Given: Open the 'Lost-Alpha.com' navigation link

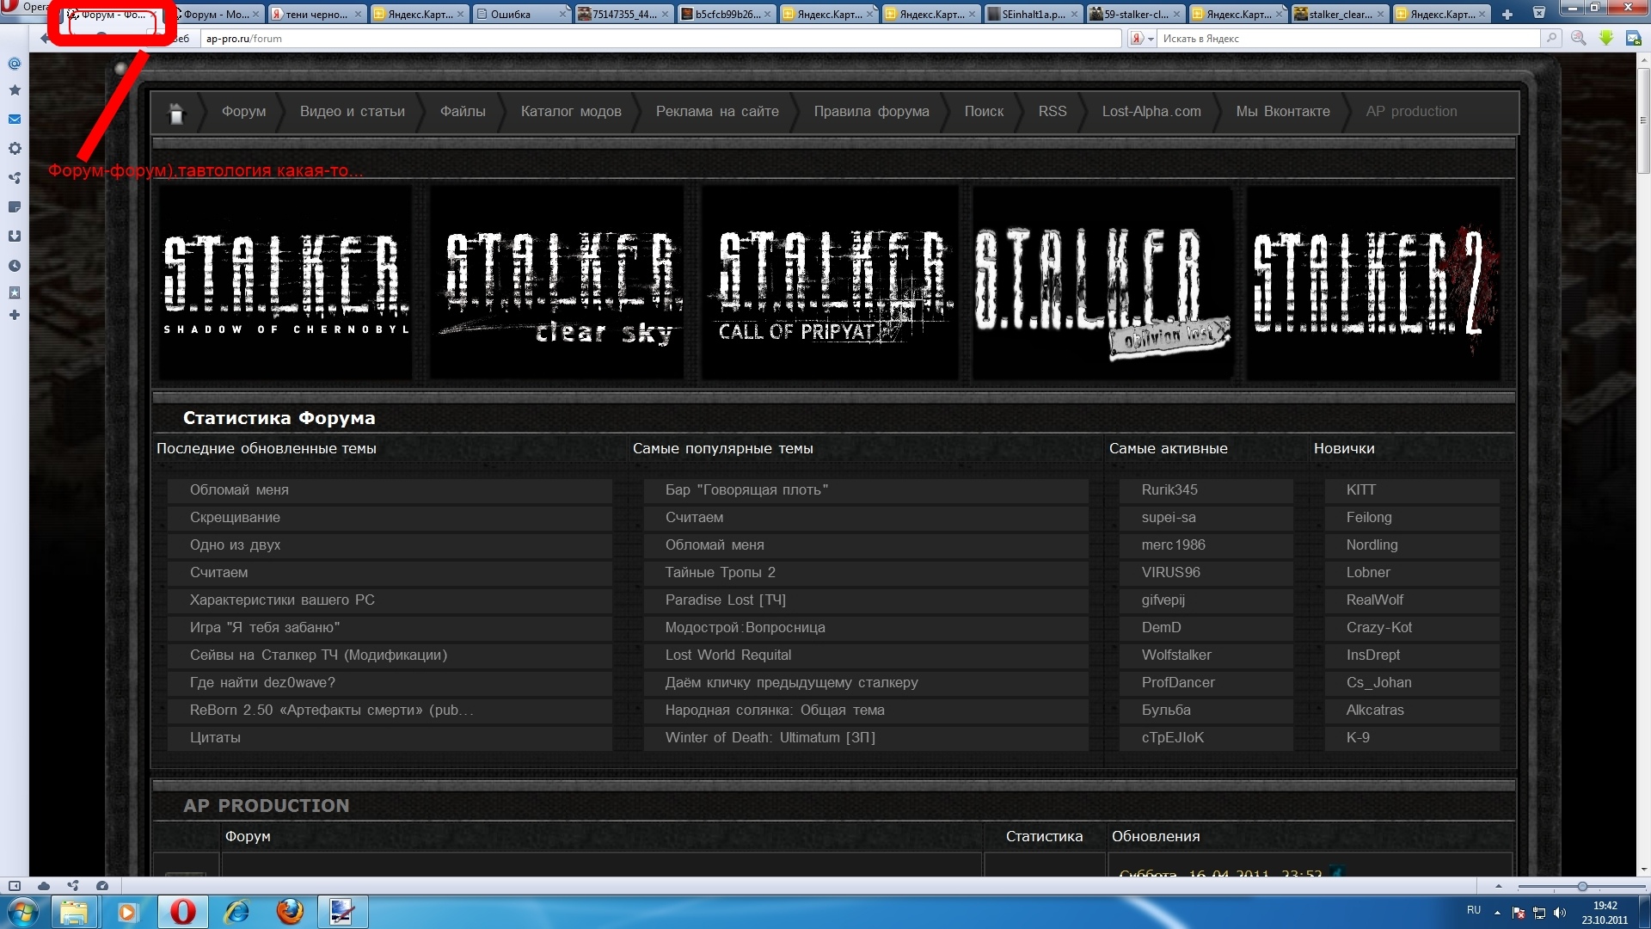Looking at the screenshot, I should 1151,112.
